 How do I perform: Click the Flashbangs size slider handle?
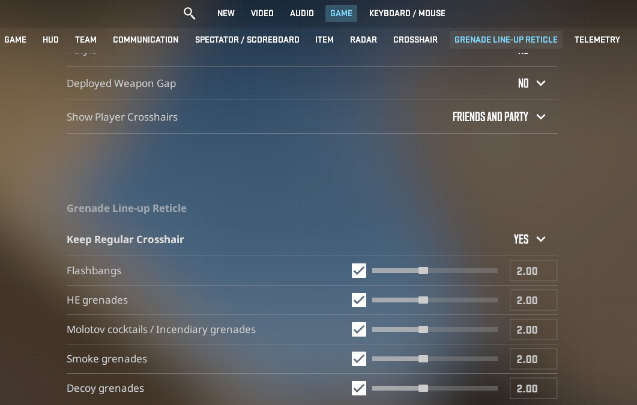pos(423,271)
